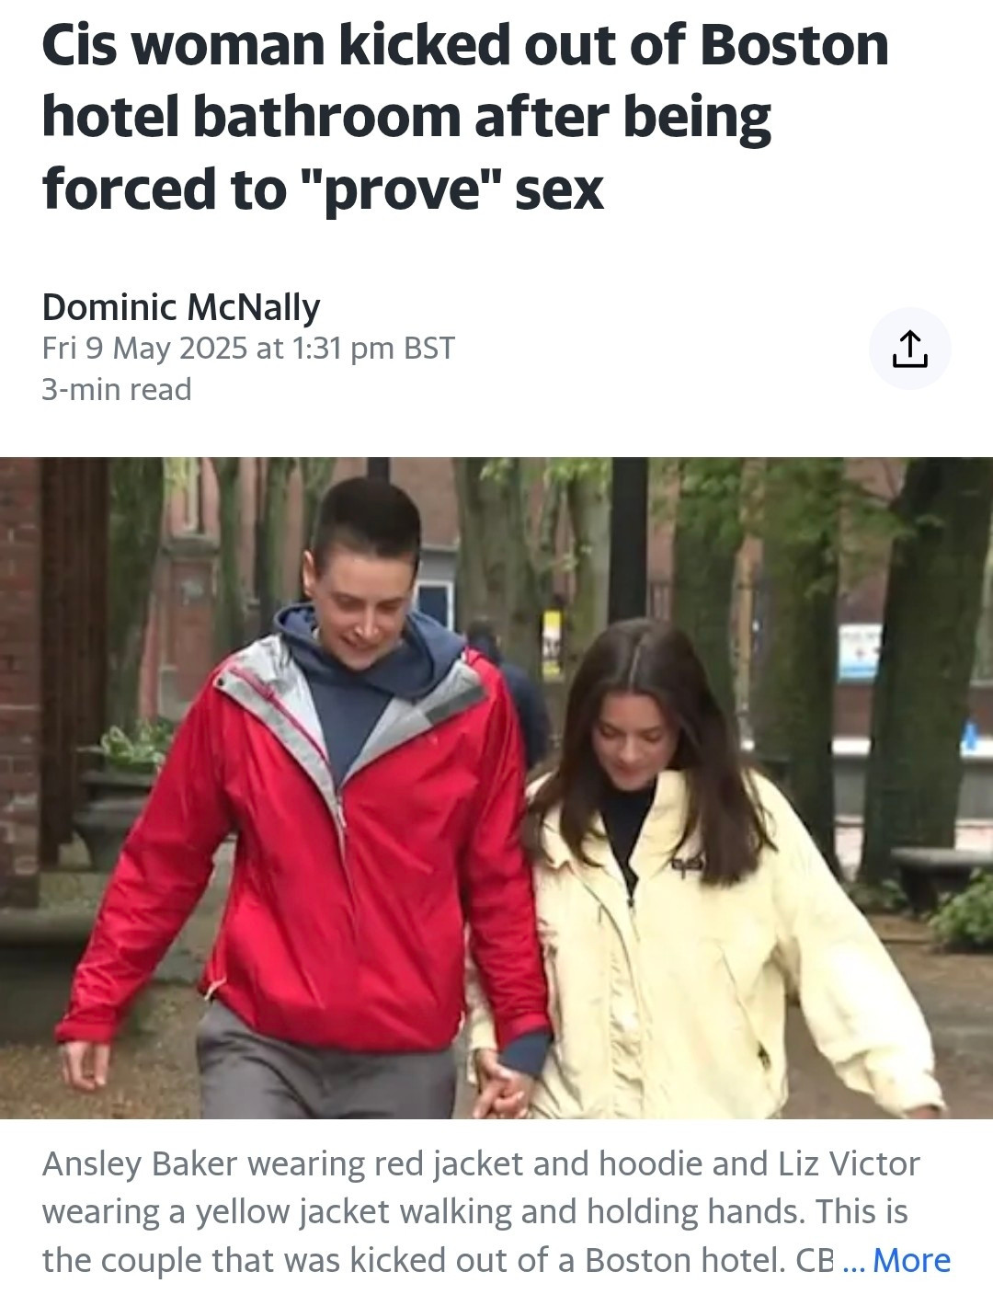
Task: Tap the couple's held hands in photo
Action: point(502,1088)
